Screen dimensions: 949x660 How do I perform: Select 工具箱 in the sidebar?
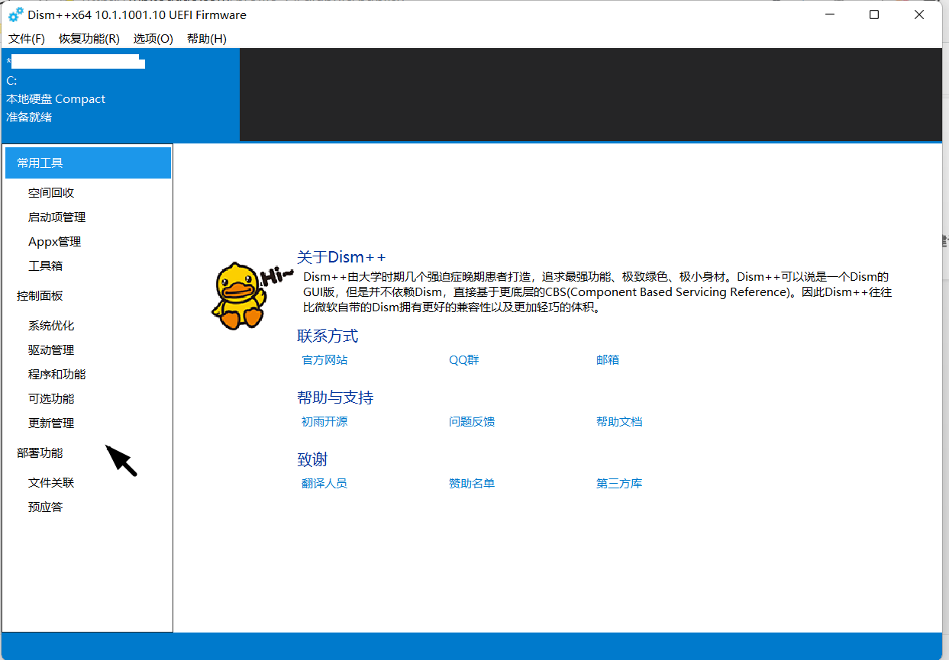(x=45, y=266)
